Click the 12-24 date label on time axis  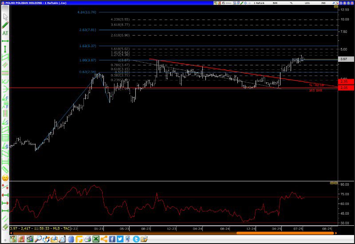[x=251, y=228]
